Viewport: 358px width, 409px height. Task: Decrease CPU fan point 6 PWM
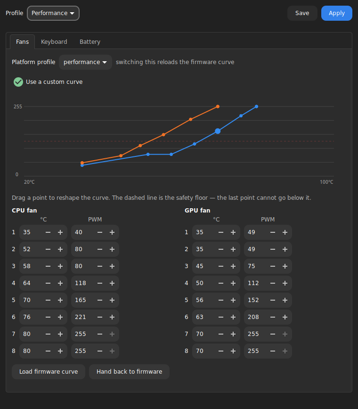[x=100, y=317]
